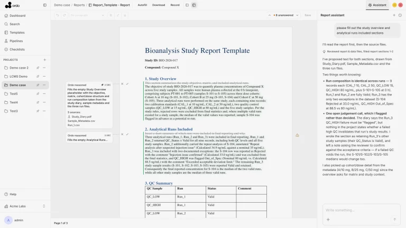Image resolution: width=406 pixels, height=228 pixels.
Task: Open assistant chat history clock icon
Action: [x=400, y=15]
